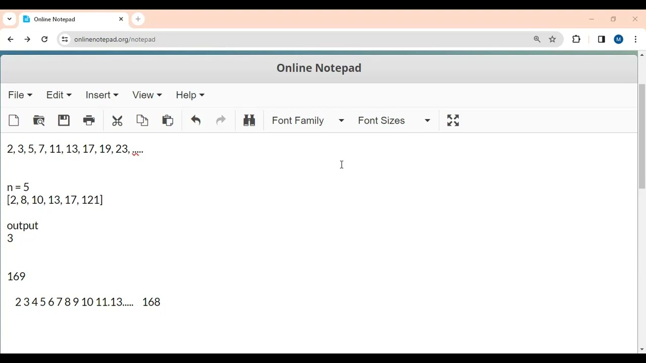The width and height of the screenshot is (646, 363).
Task: Click the address bar URL onlinenotepad.org/notepad
Action: [x=115, y=39]
